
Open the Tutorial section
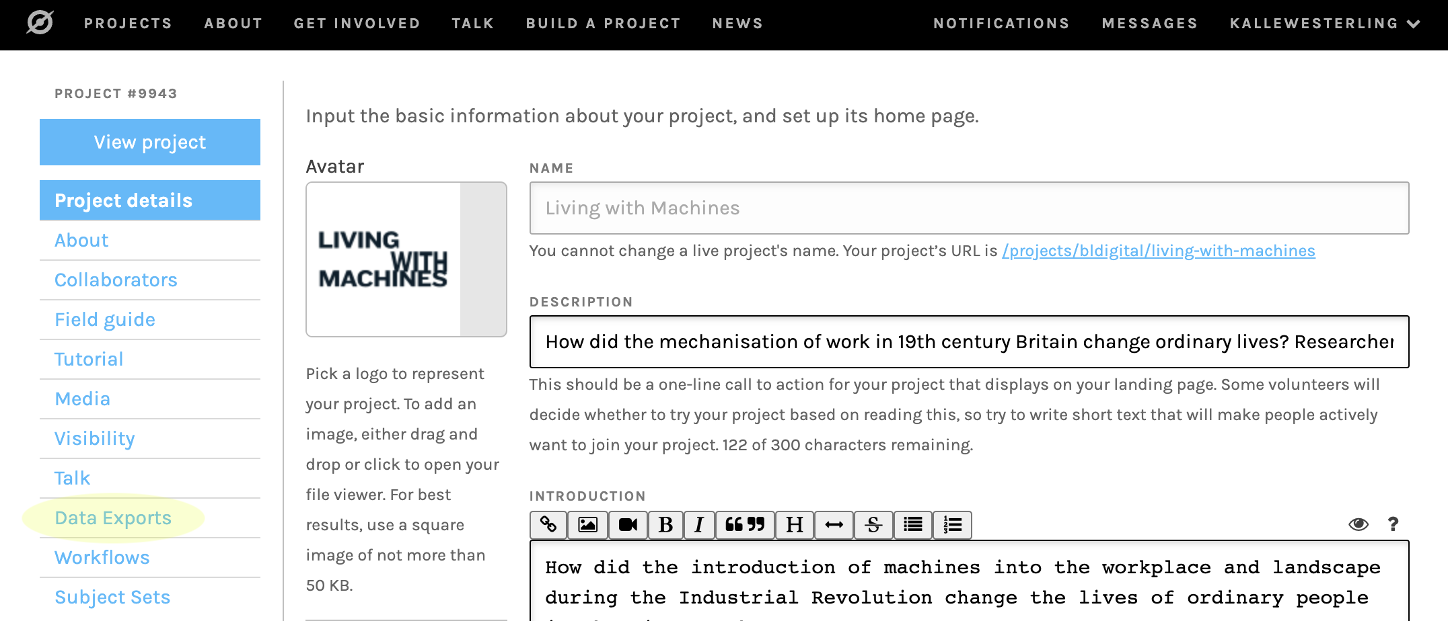click(x=150, y=360)
